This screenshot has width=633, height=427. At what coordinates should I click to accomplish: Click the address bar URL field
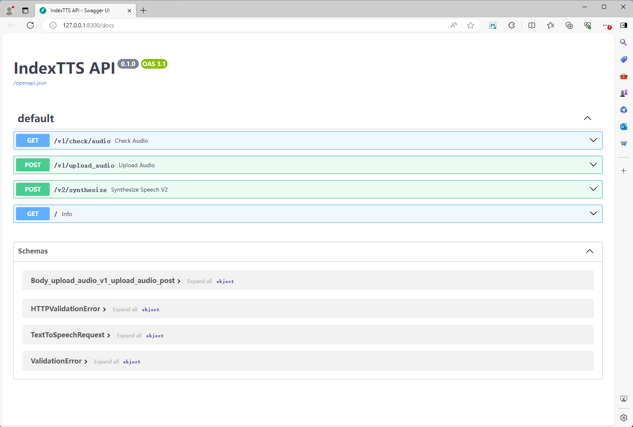pyautogui.click(x=253, y=25)
